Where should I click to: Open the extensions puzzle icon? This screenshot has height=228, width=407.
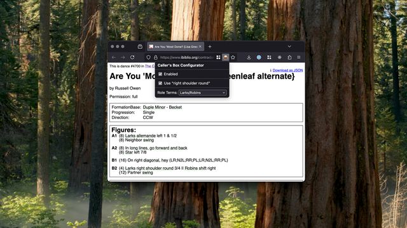tap(289, 58)
